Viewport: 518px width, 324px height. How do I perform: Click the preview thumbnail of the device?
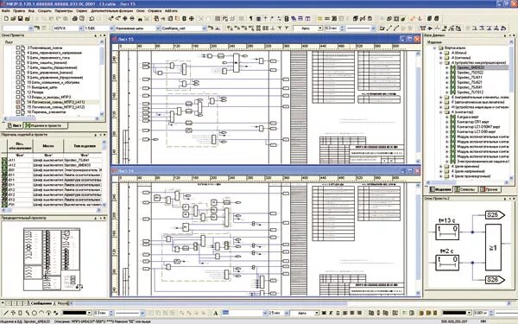click(x=53, y=259)
